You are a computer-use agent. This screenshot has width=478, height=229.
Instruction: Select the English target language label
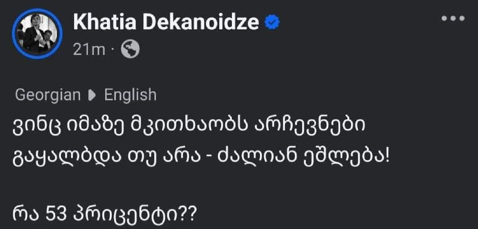point(130,95)
